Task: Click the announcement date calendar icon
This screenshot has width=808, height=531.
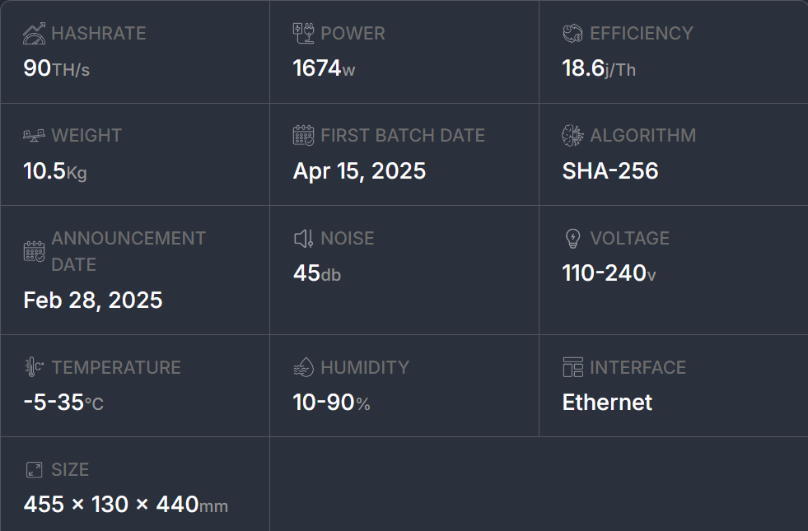Action: coord(35,251)
